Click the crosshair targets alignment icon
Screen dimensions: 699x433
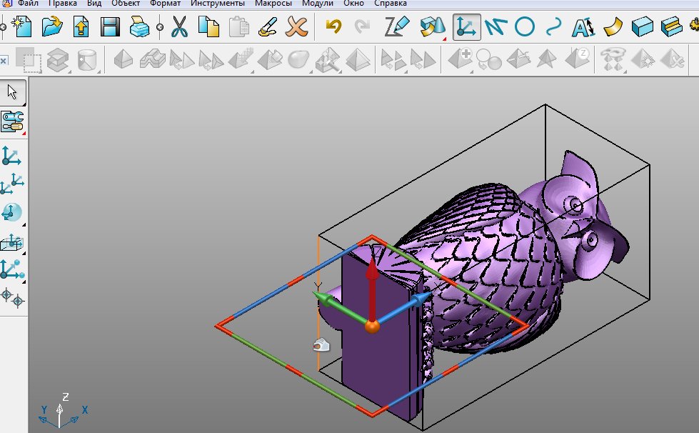[12, 297]
